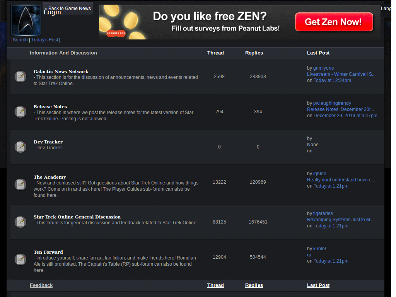Sort forums by the Thread column
Screen dimensions: 396x297
(215, 53)
